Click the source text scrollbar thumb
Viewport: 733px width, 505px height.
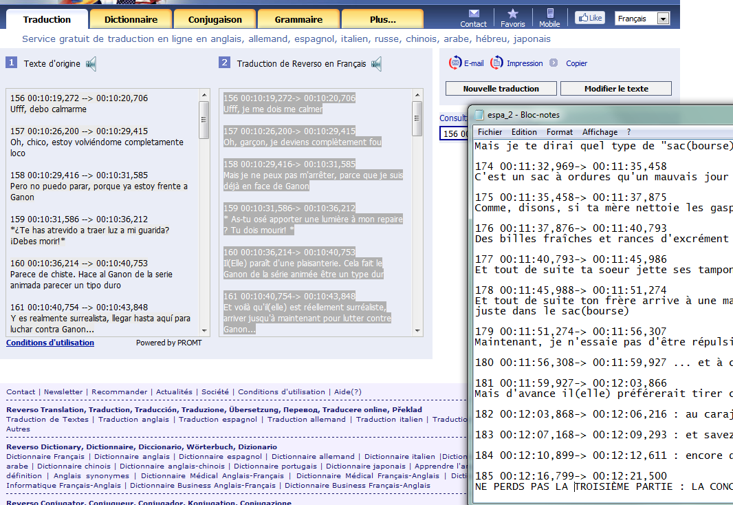tap(204, 120)
